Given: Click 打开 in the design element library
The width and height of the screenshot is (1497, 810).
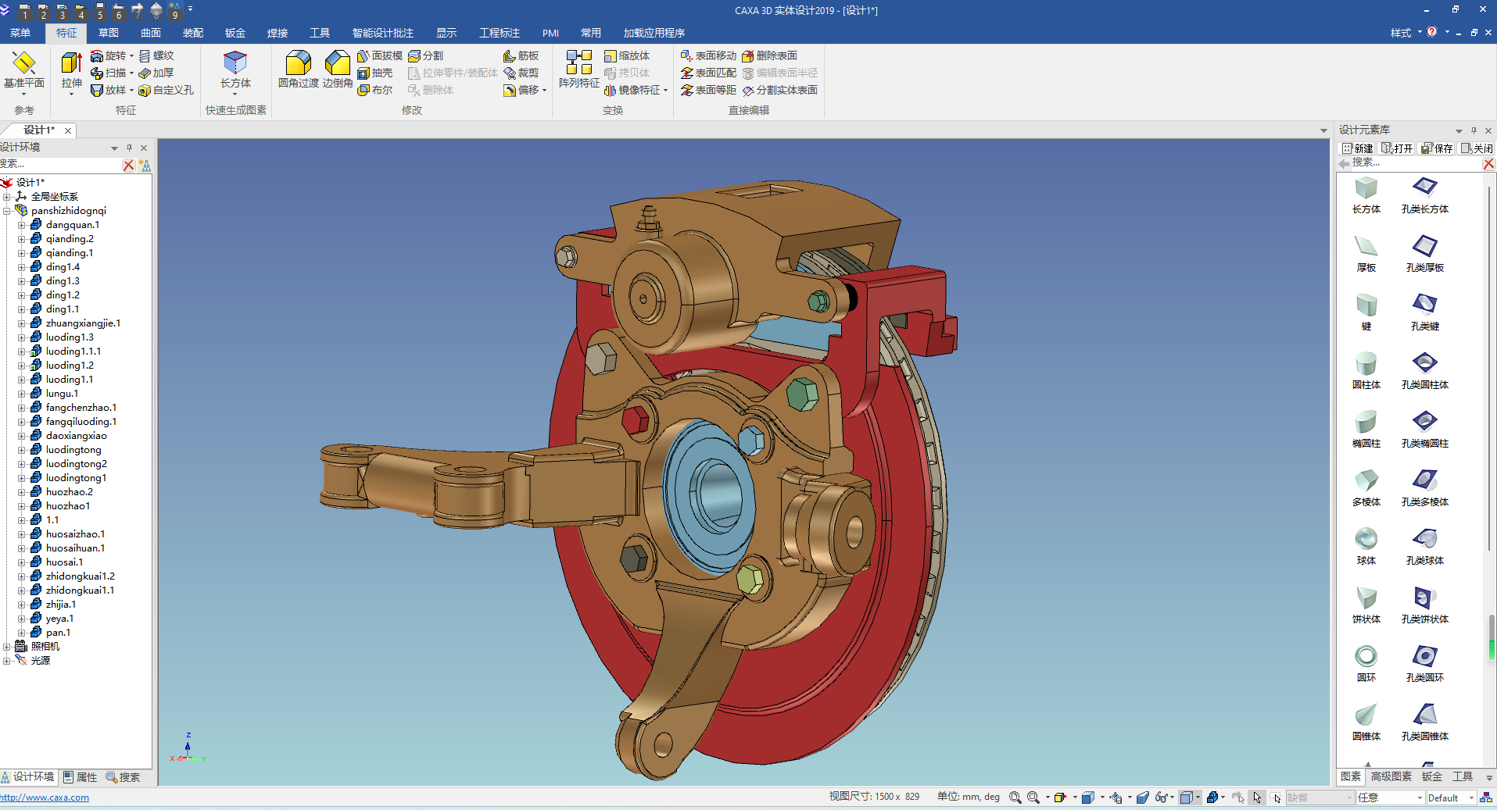Looking at the screenshot, I should pyautogui.click(x=1398, y=148).
